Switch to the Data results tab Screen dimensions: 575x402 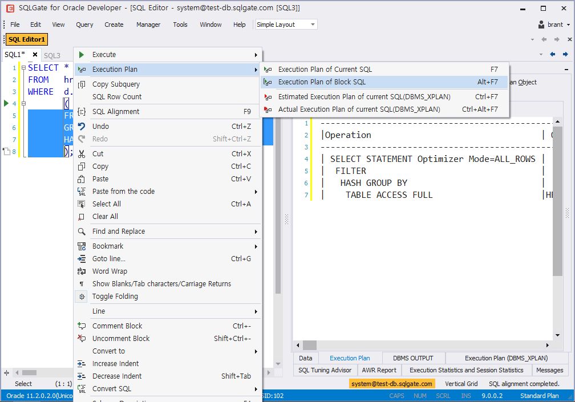point(306,358)
